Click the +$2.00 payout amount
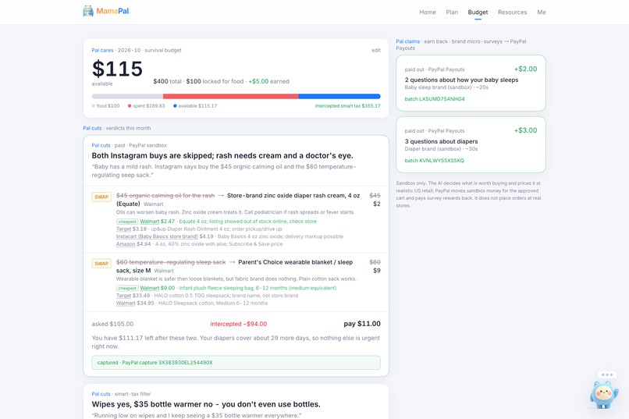Viewport: 629px width, 419px height. tap(525, 69)
